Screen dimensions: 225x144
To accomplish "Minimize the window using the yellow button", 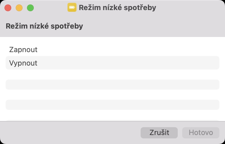I will (19, 8).
